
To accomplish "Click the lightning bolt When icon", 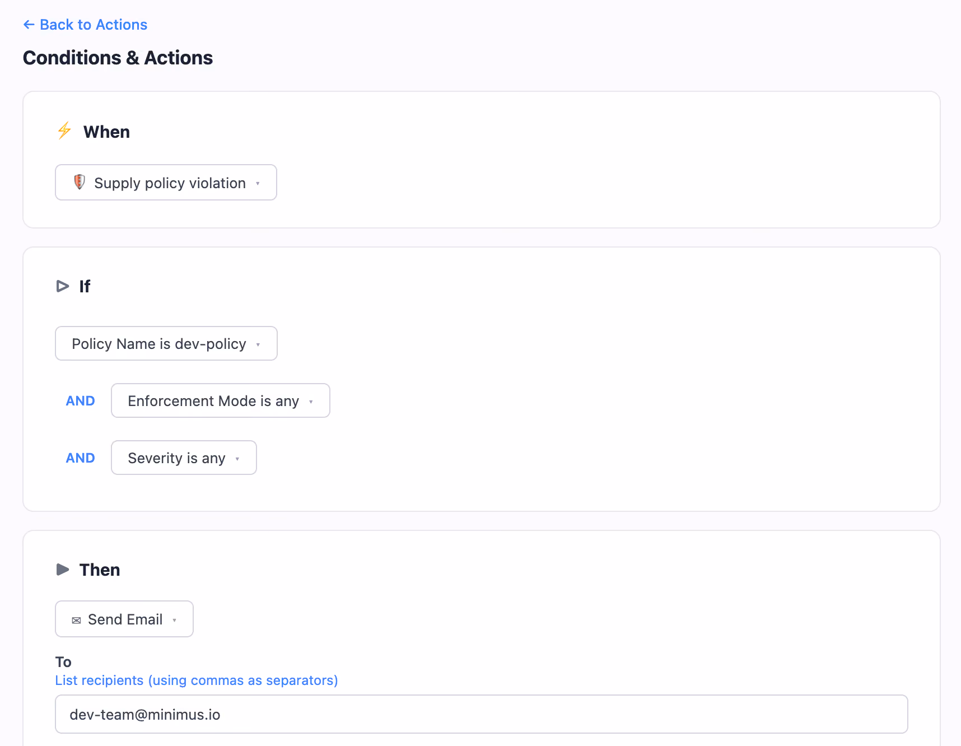I will pos(64,130).
